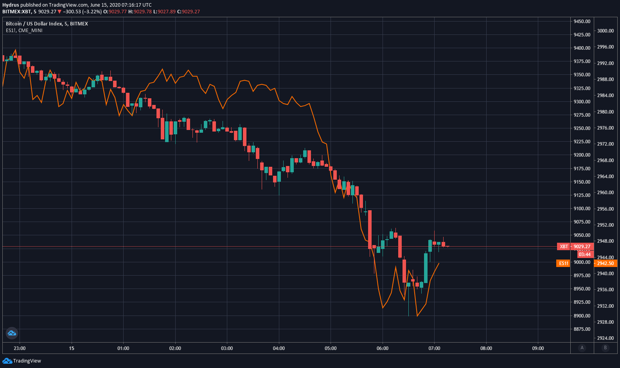This screenshot has width=620, height=368.
Task: Toggle the B scale button
Action: [x=606, y=348]
